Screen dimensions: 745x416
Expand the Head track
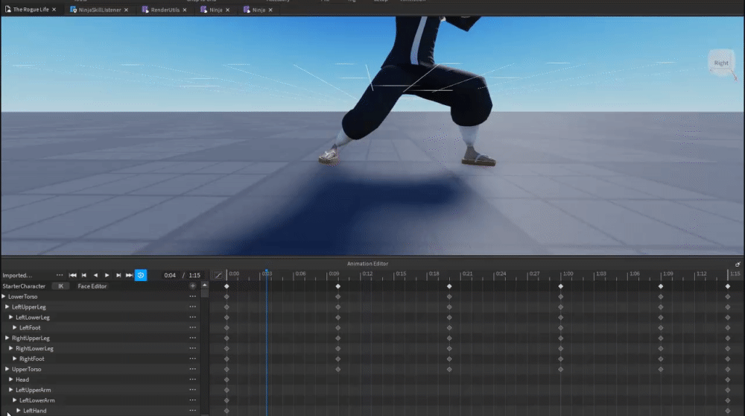click(11, 379)
